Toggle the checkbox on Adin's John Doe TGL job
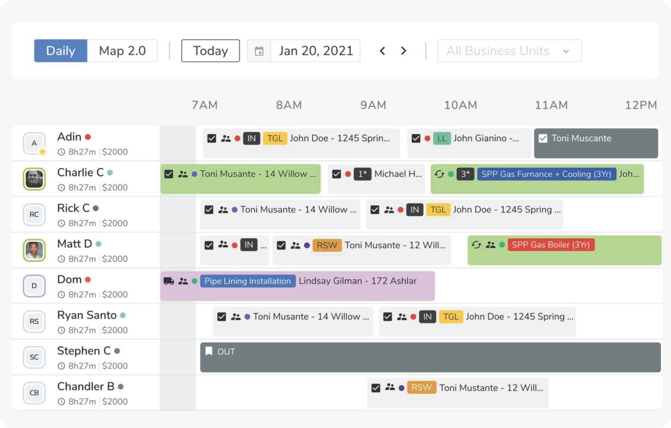The image size is (671, 428). [x=212, y=138]
